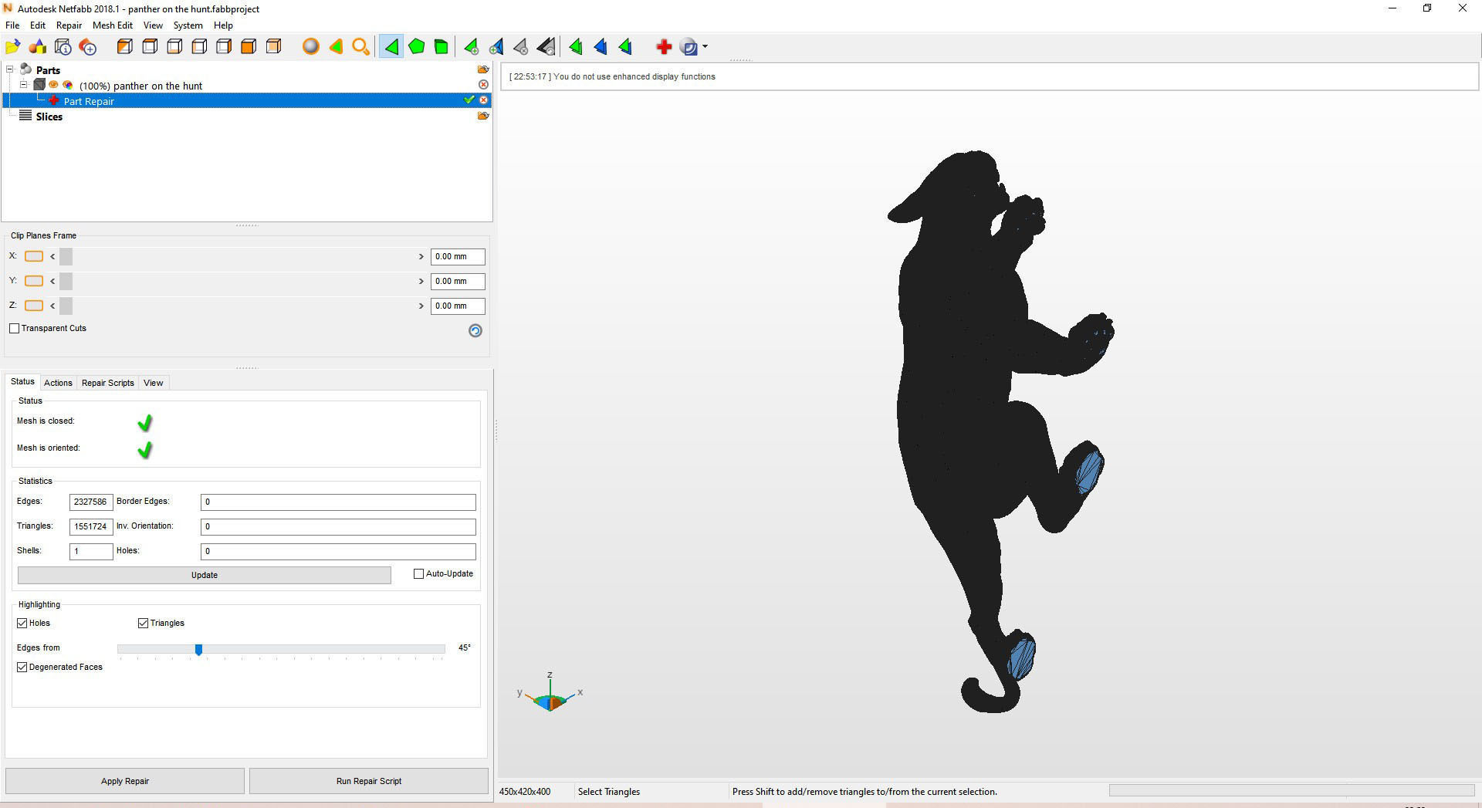Screen dimensions: 1482x808
Task: Enable the Transparent Cuts checkbox
Action: coord(14,328)
